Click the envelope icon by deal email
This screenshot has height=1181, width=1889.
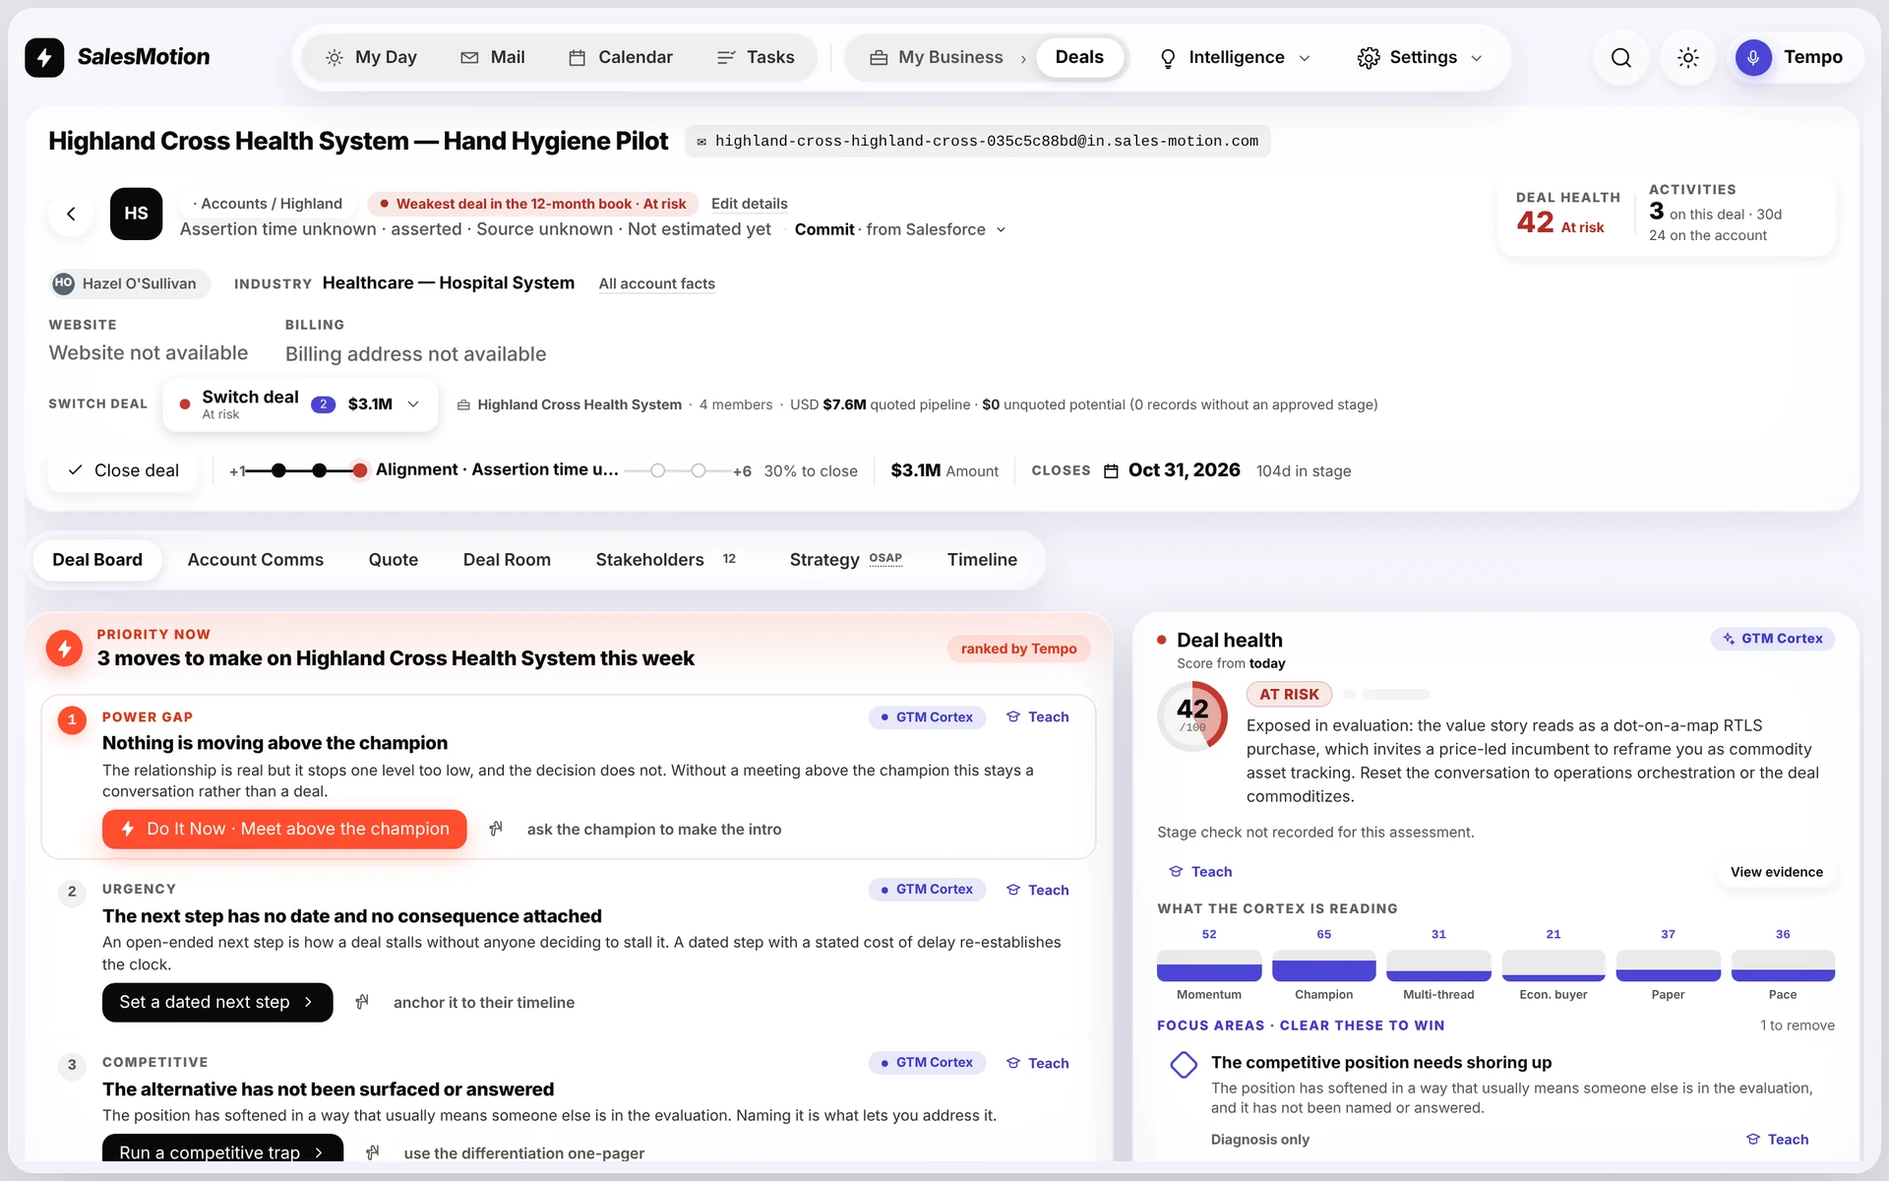tap(701, 142)
